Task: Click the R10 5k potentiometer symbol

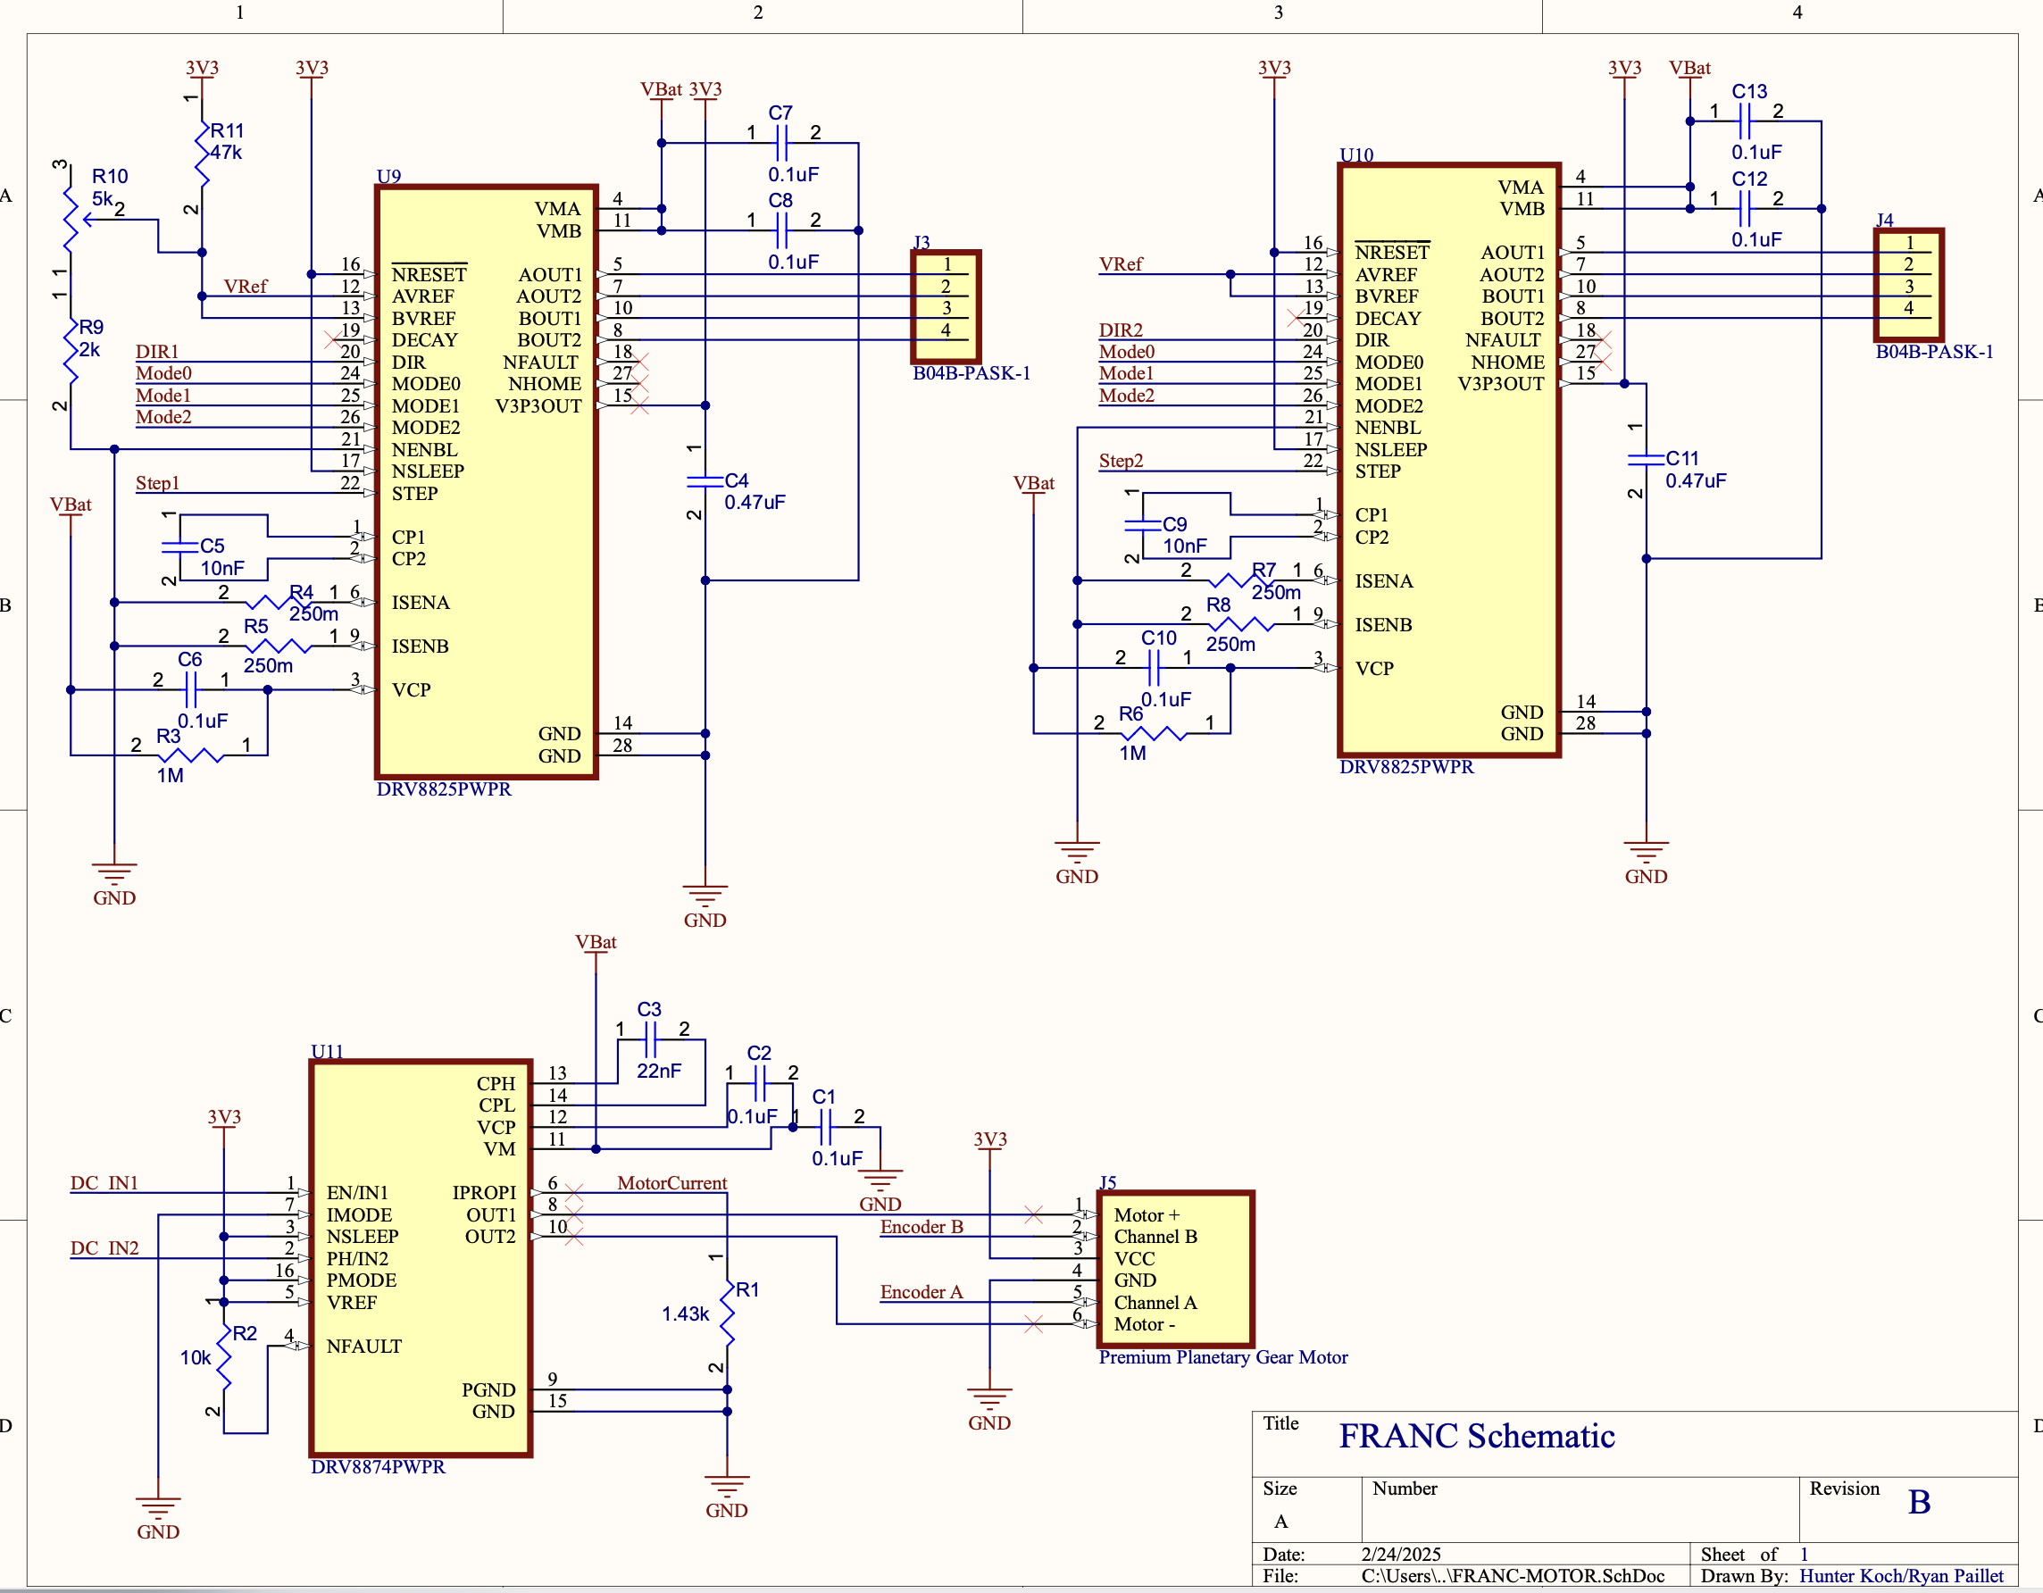Action: click(x=71, y=220)
